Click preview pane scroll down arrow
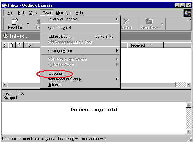The height and width of the screenshot is (142, 193). [189, 132]
